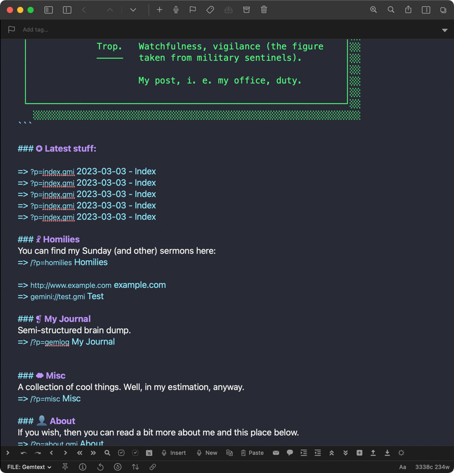Go to the next draft with the down arrow
454x473 pixels.
click(x=133, y=10)
